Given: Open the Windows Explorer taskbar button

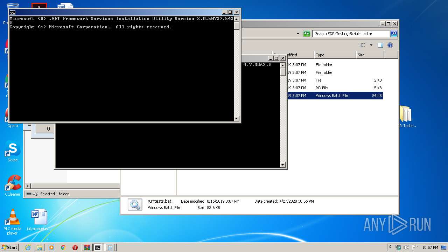Looking at the screenshot, I should pos(40,247).
